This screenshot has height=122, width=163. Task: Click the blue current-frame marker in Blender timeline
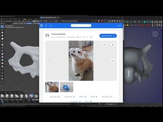(2, 102)
